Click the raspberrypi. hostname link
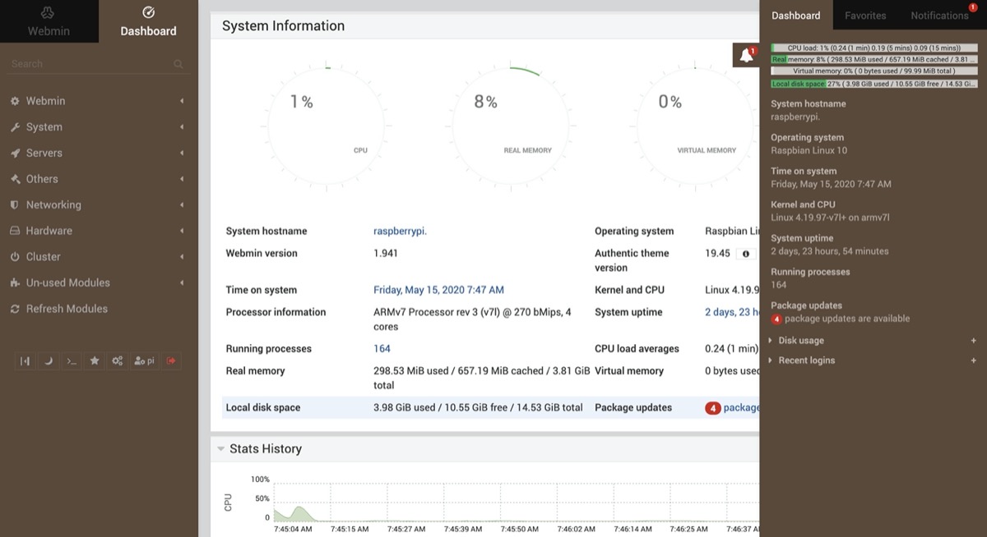The image size is (987, 537). (x=400, y=232)
